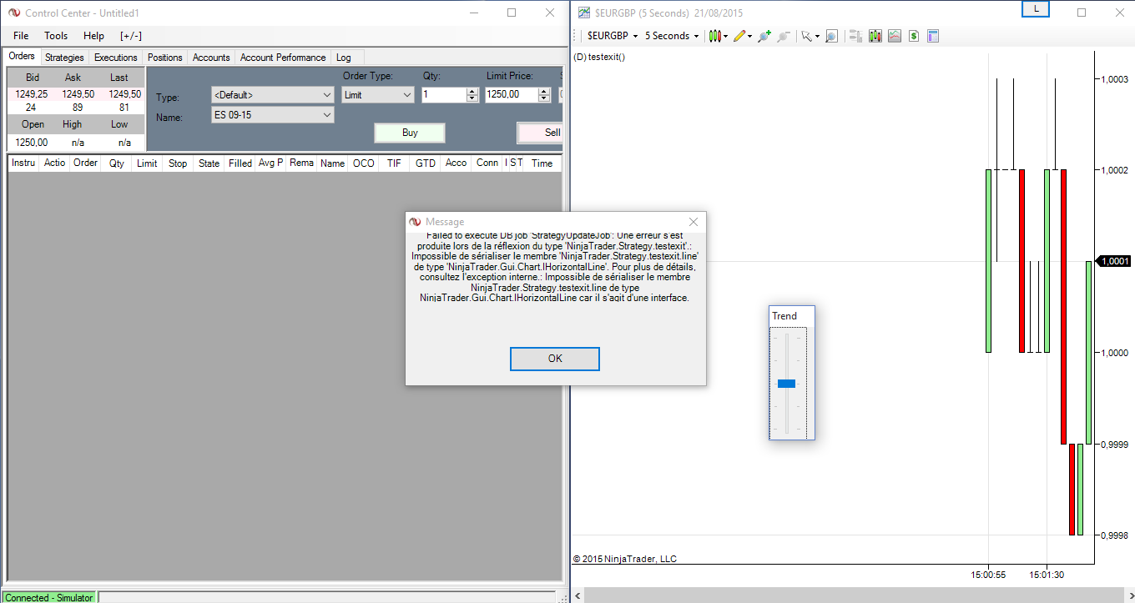This screenshot has width=1135, height=603.
Task: Open the Tools menu
Action: point(56,36)
